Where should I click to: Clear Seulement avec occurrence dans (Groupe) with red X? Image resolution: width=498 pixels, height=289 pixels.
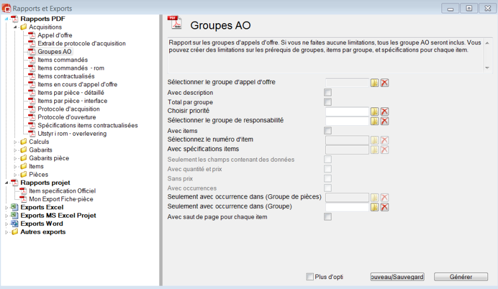[385, 207]
